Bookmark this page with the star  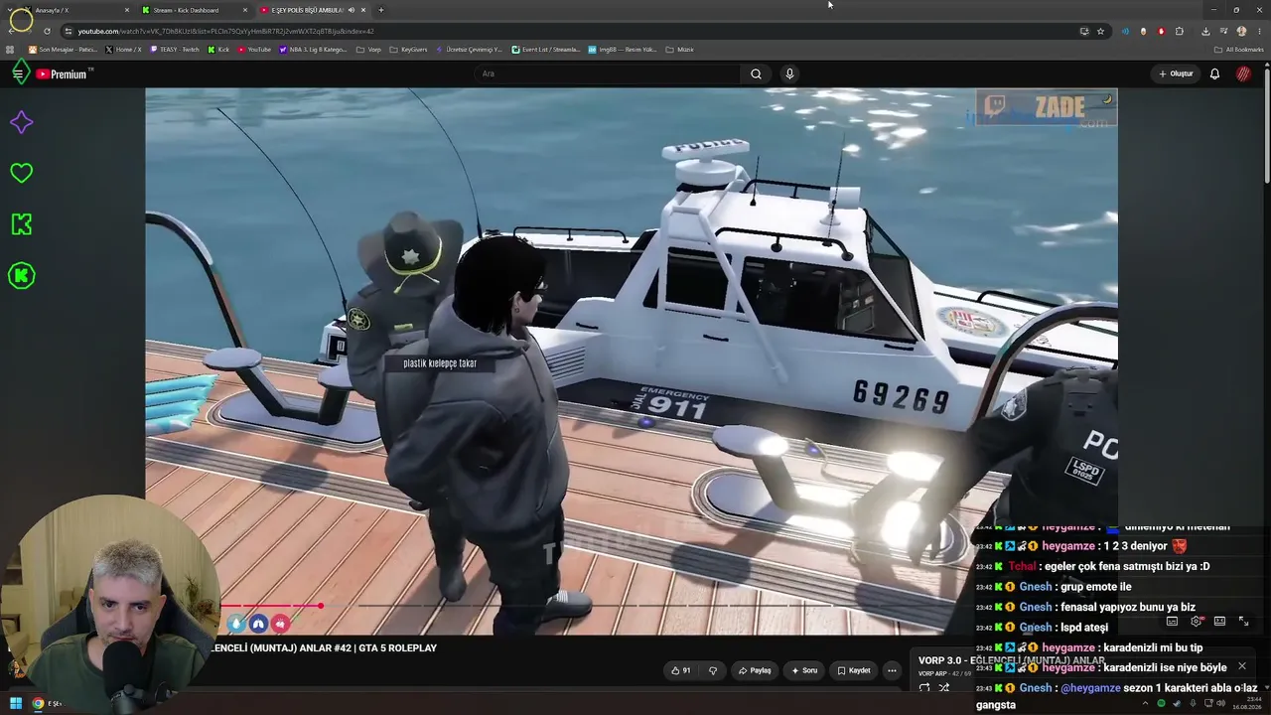(x=1100, y=31)
